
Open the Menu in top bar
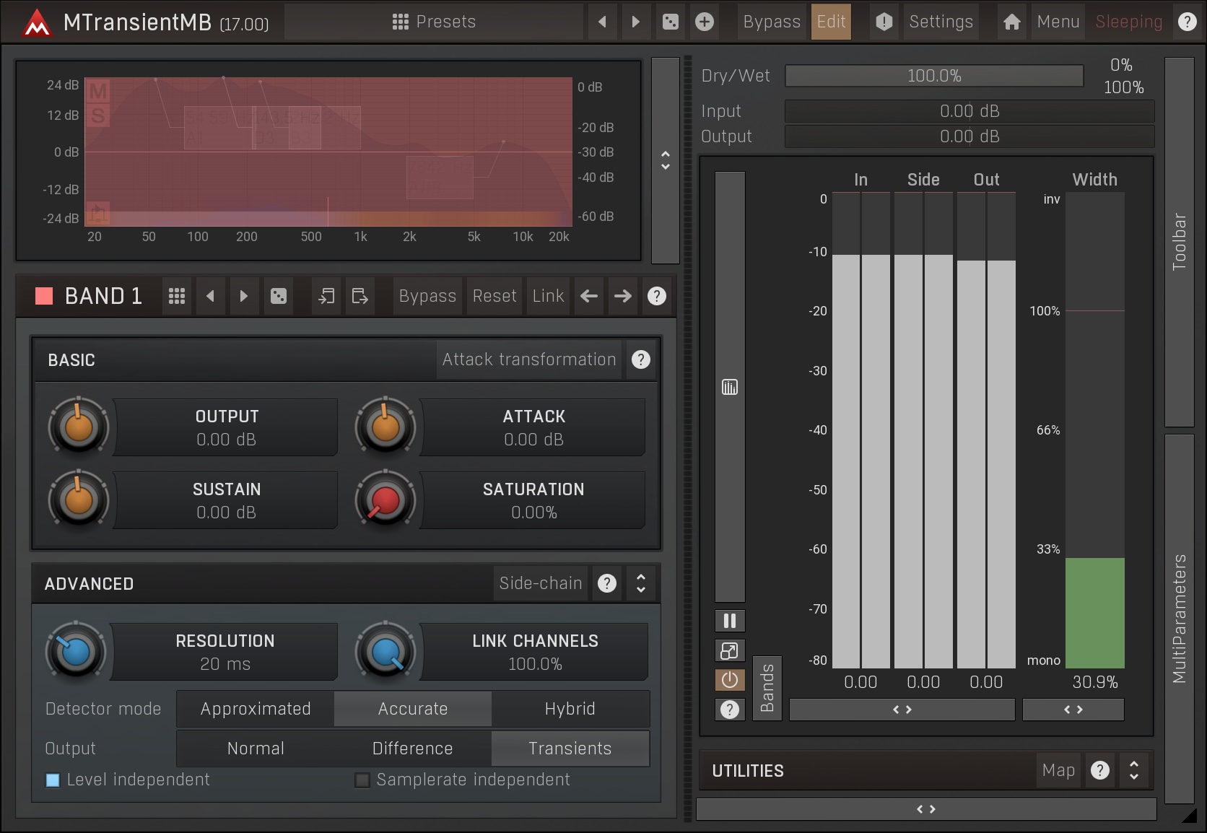[1058, 22]
